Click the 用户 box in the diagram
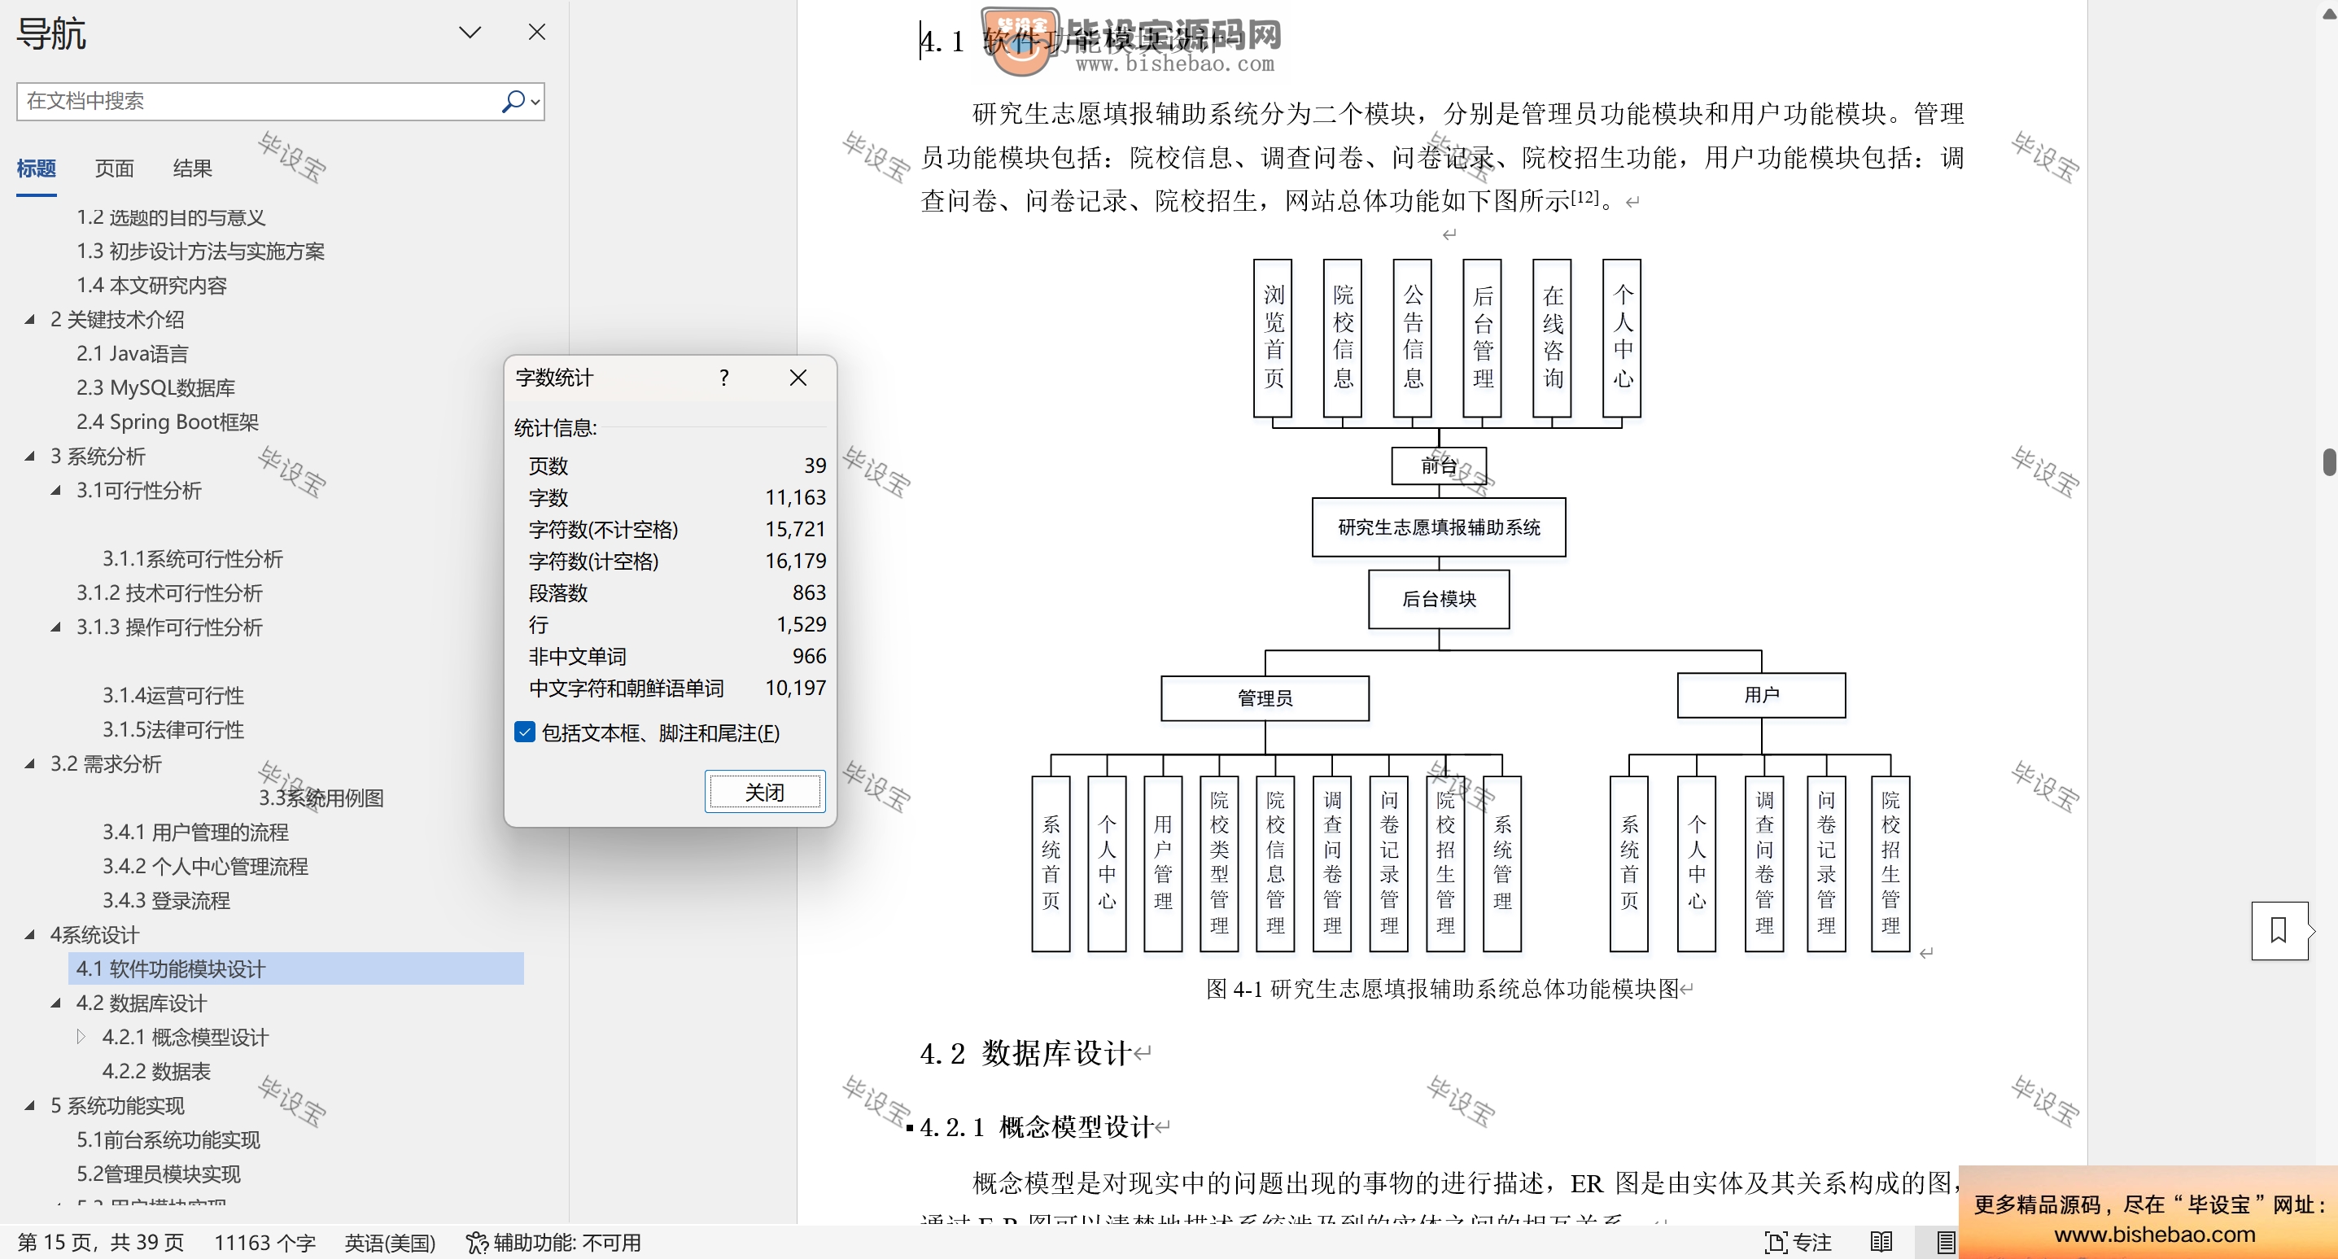Screen dimensions: 2338x1259 [x=1761, y=694]
